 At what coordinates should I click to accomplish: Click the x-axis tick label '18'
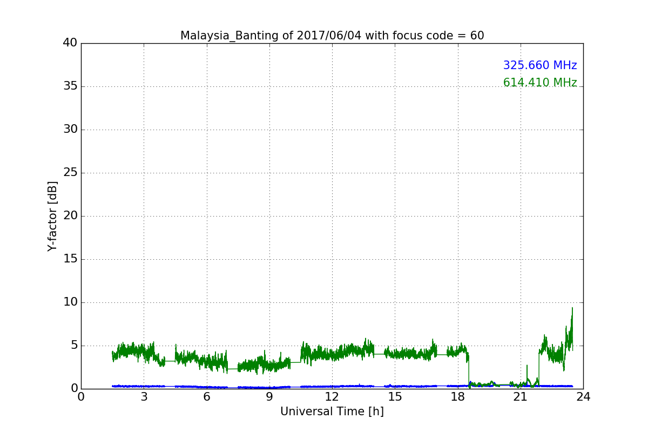pos(457,397)
